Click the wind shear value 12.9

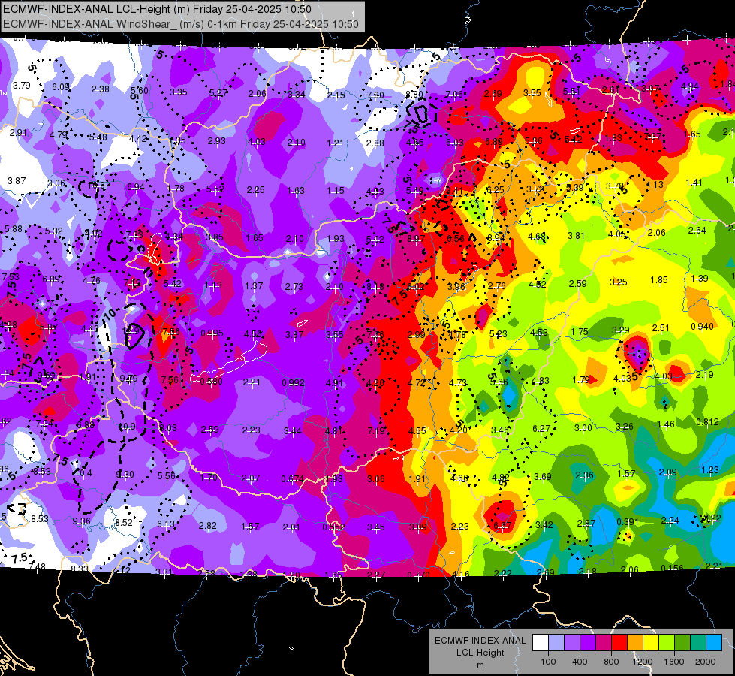click(x=131, y=330)
